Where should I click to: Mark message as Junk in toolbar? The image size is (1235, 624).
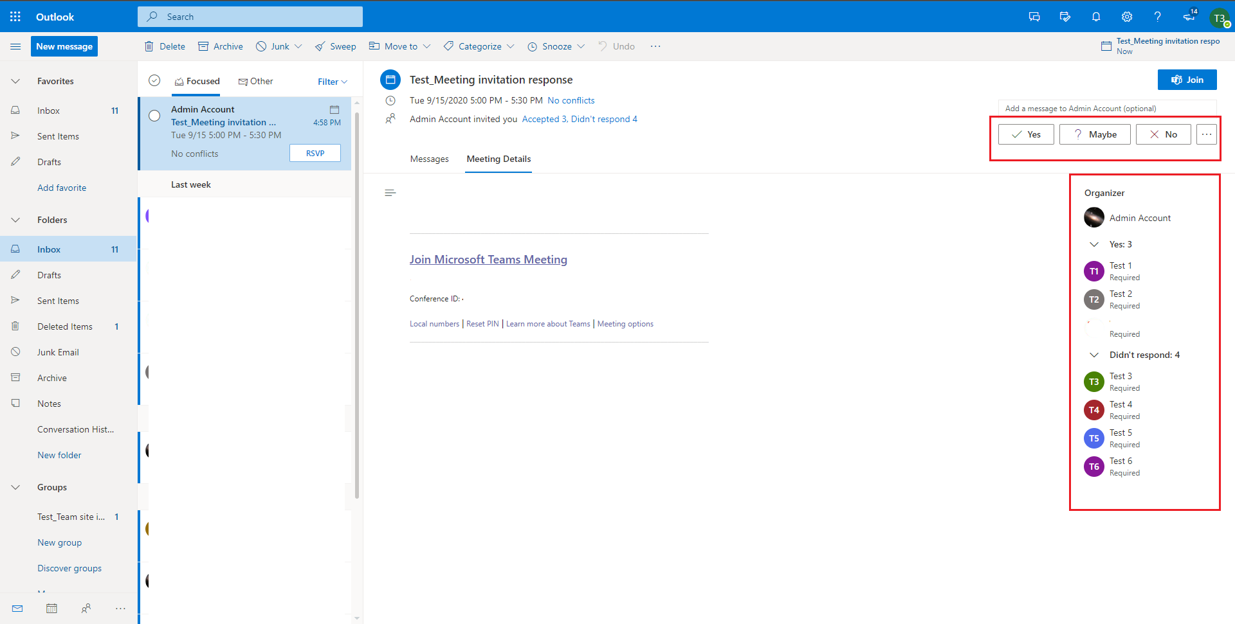(x=273, y=46)
